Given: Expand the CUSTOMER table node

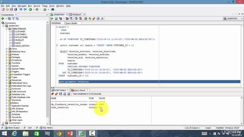Looking at the screenshot, I should 10,32.
